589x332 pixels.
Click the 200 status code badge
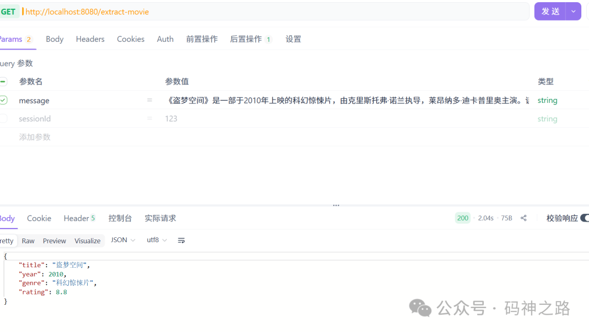click(x=462, y=218)
